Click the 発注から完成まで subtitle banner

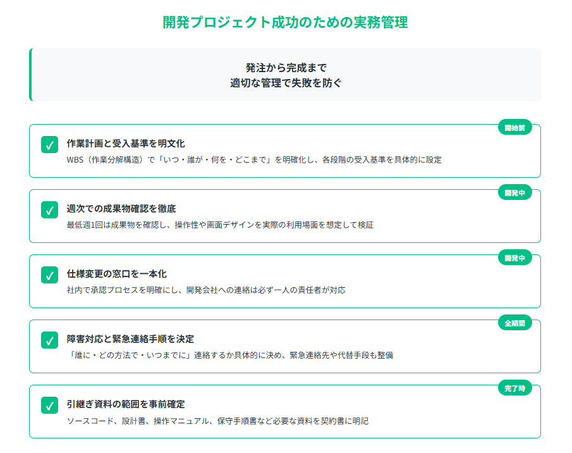pyautogui.click(x=286, y=75)
